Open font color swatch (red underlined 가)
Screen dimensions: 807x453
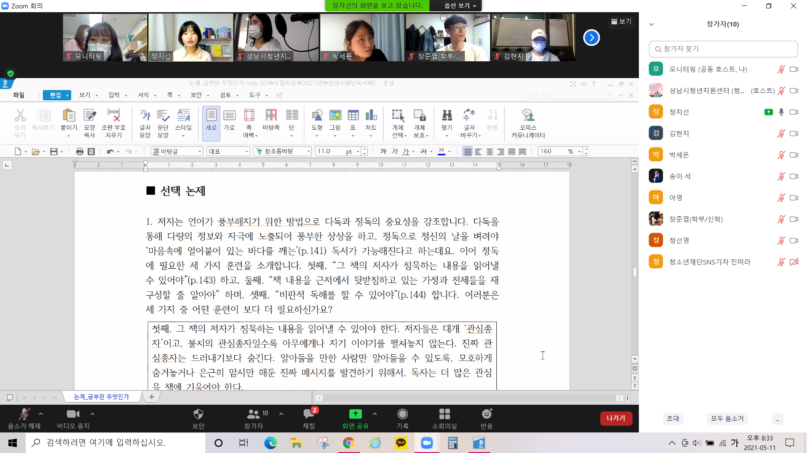pyautogui.click(x=441, y=152)
